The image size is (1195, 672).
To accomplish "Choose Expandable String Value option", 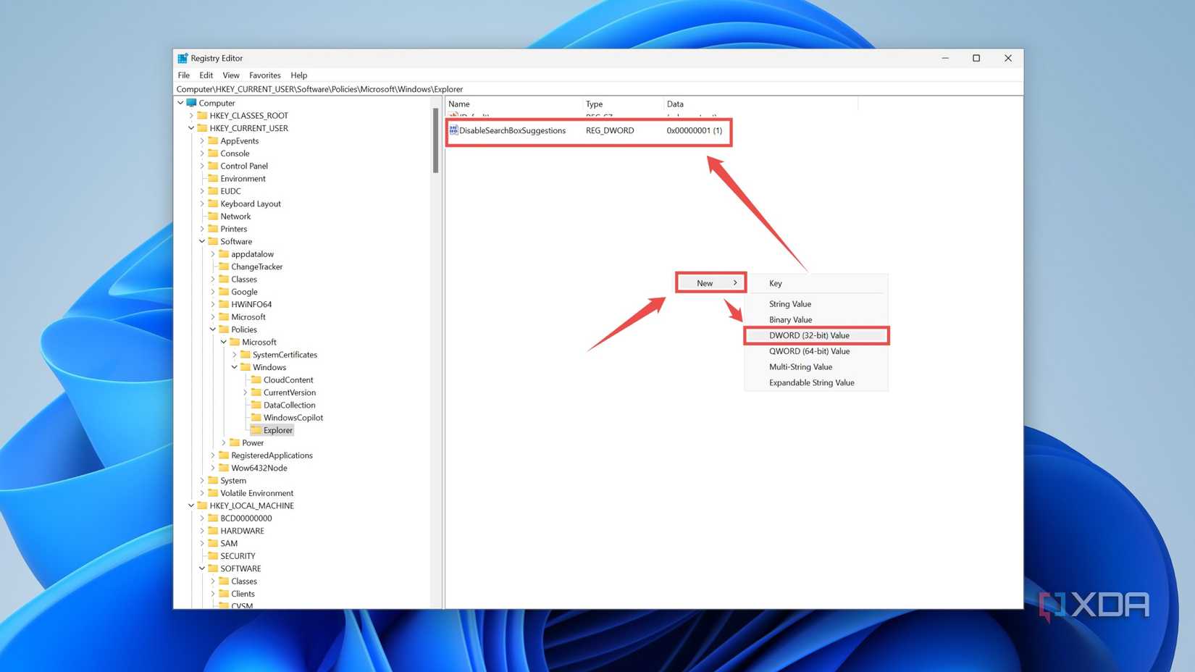I will click(x=816, y=382).
